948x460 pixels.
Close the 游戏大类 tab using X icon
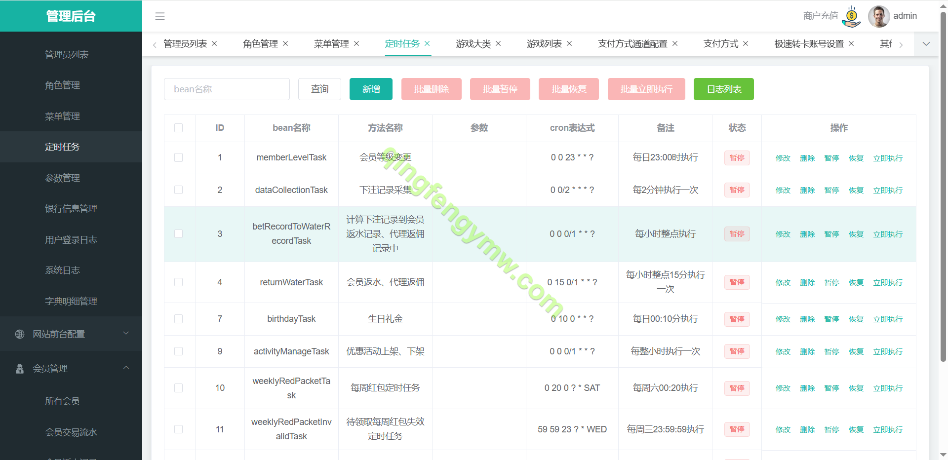(x=498, y=43)
